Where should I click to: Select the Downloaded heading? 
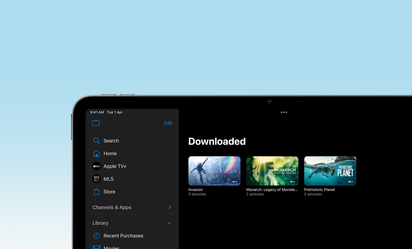point(217,141)
